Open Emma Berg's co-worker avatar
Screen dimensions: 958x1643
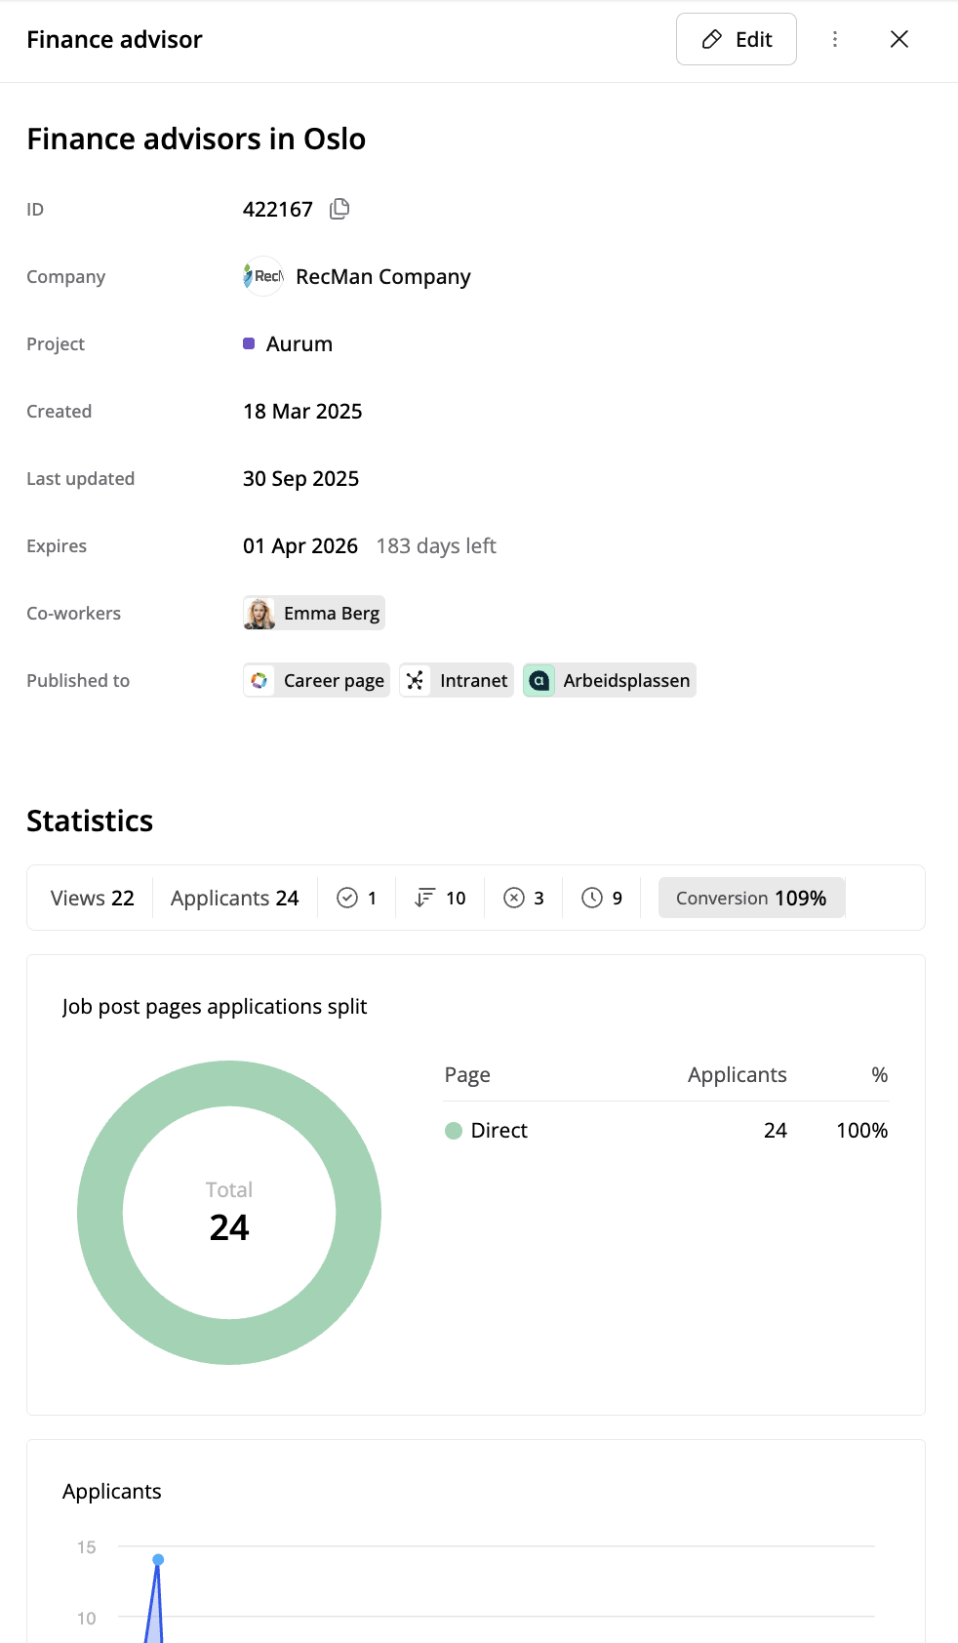259,614
